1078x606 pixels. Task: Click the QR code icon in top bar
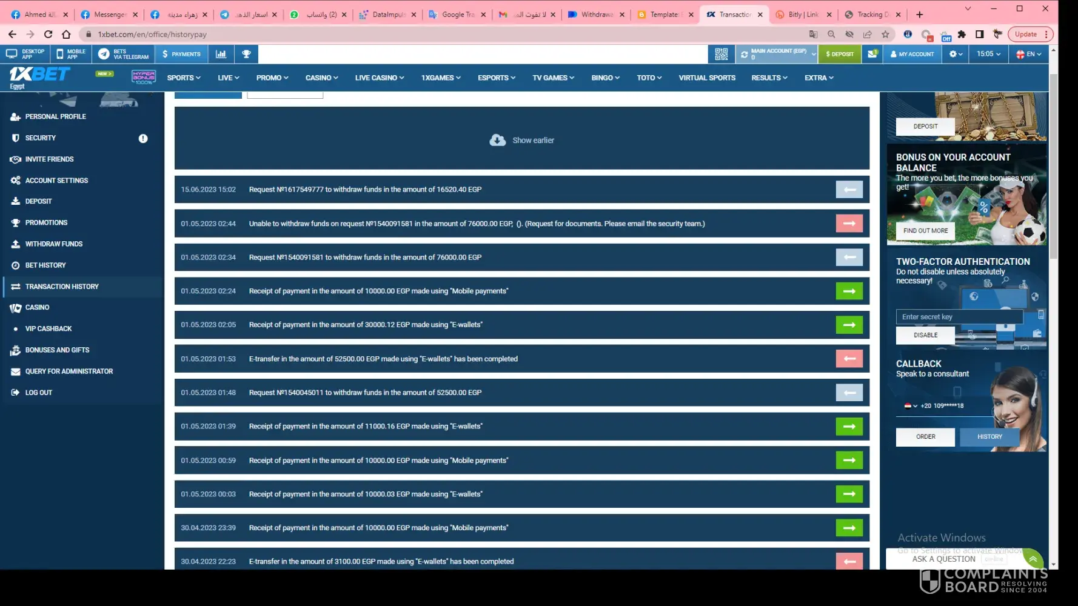pos(721,54)
